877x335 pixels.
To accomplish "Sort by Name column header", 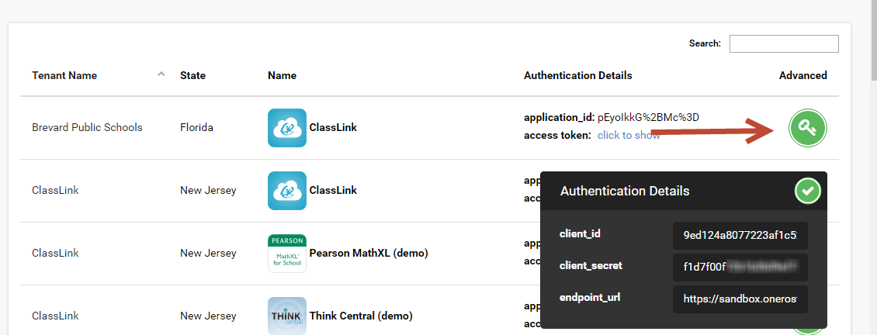I will pos(282,75).
